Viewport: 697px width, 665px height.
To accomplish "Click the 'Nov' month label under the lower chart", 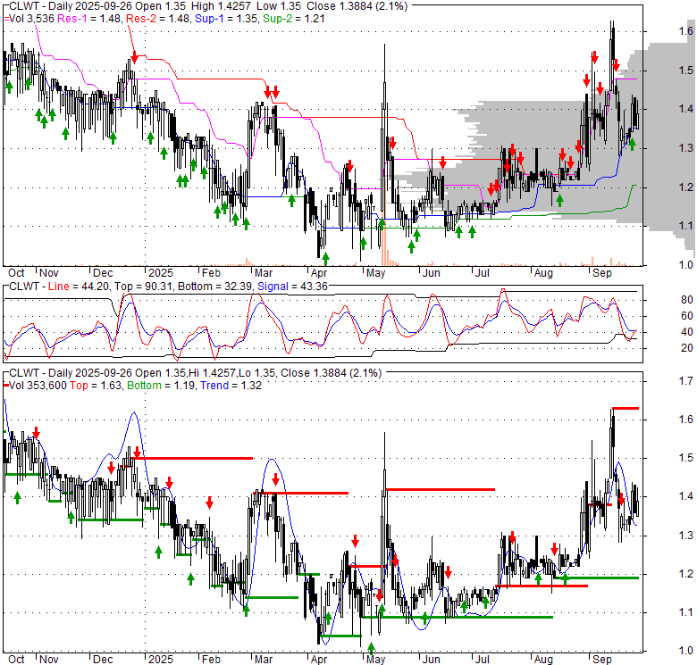I will pos(49,660).
